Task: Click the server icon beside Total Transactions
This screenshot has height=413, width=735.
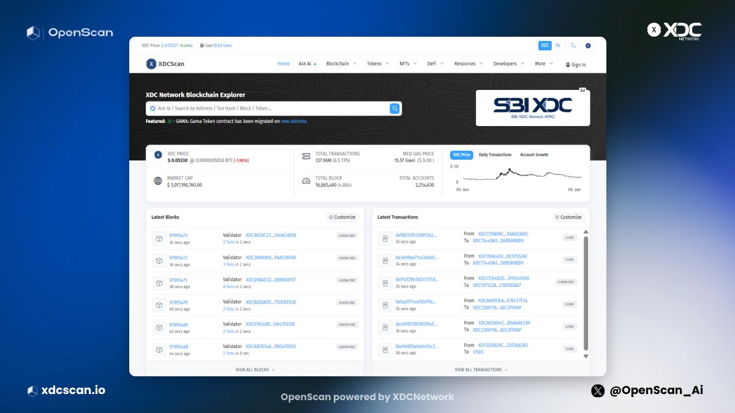Action: (306, 156)
